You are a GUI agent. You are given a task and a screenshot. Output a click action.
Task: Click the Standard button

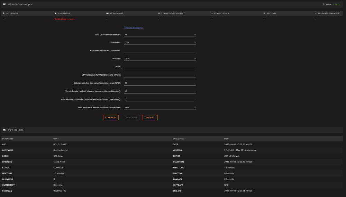(x=111, y=118)
